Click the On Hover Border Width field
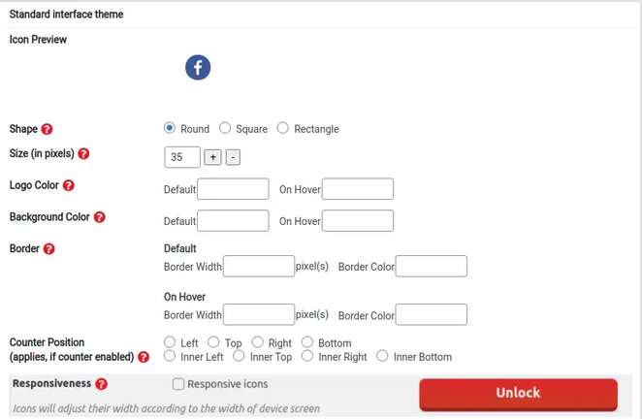Viewport: 642px width, 419px height. [259, 314]
